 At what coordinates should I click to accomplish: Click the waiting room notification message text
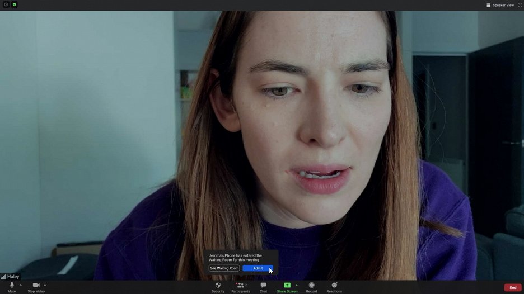click(235, 258)
